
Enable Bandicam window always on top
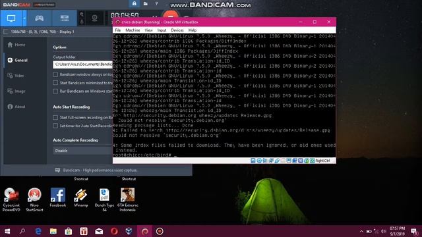55,74
